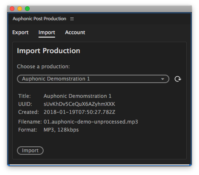Close the window with the red button
Image resolution: width=199 pixels, height=175 pixels.
[12, 9]
